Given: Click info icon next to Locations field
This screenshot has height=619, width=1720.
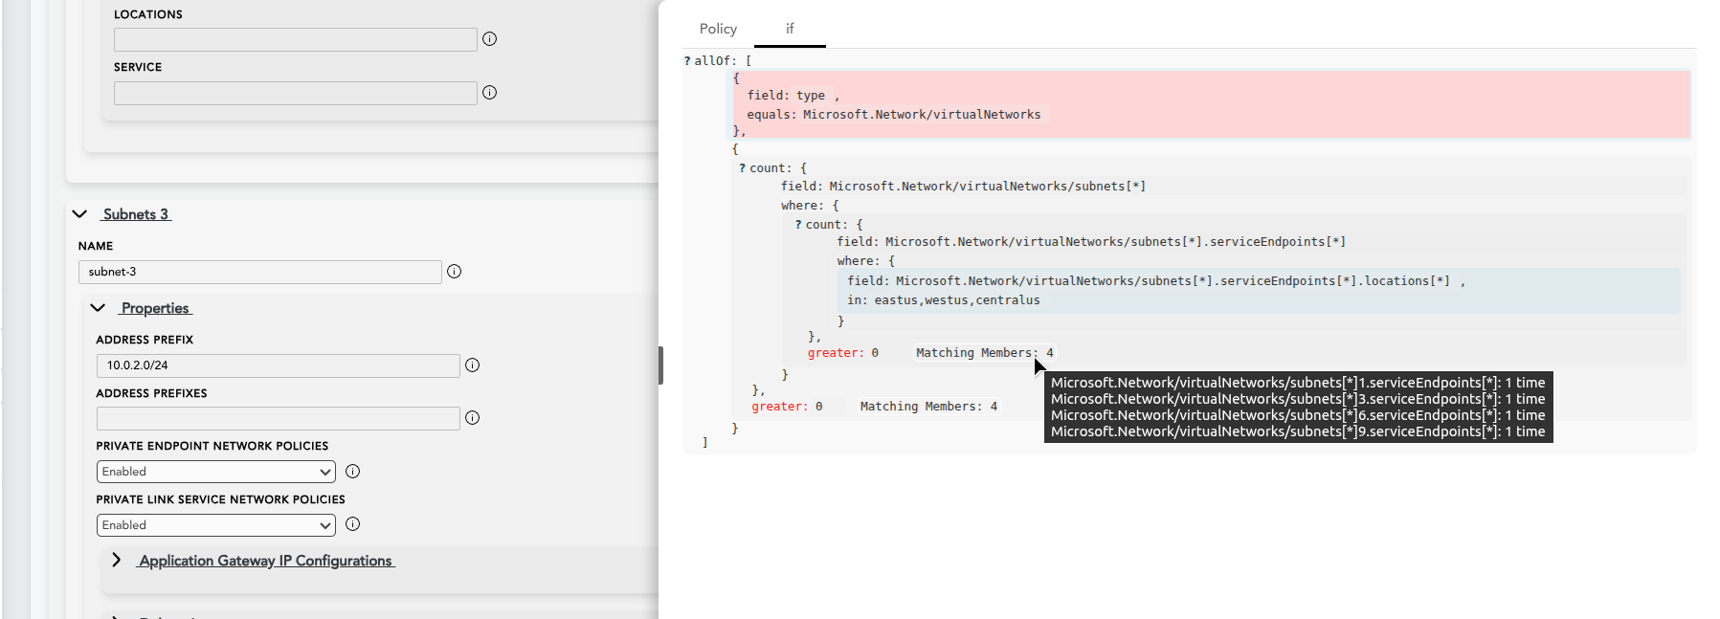Looking at the screenshot, I should [489, 39].
